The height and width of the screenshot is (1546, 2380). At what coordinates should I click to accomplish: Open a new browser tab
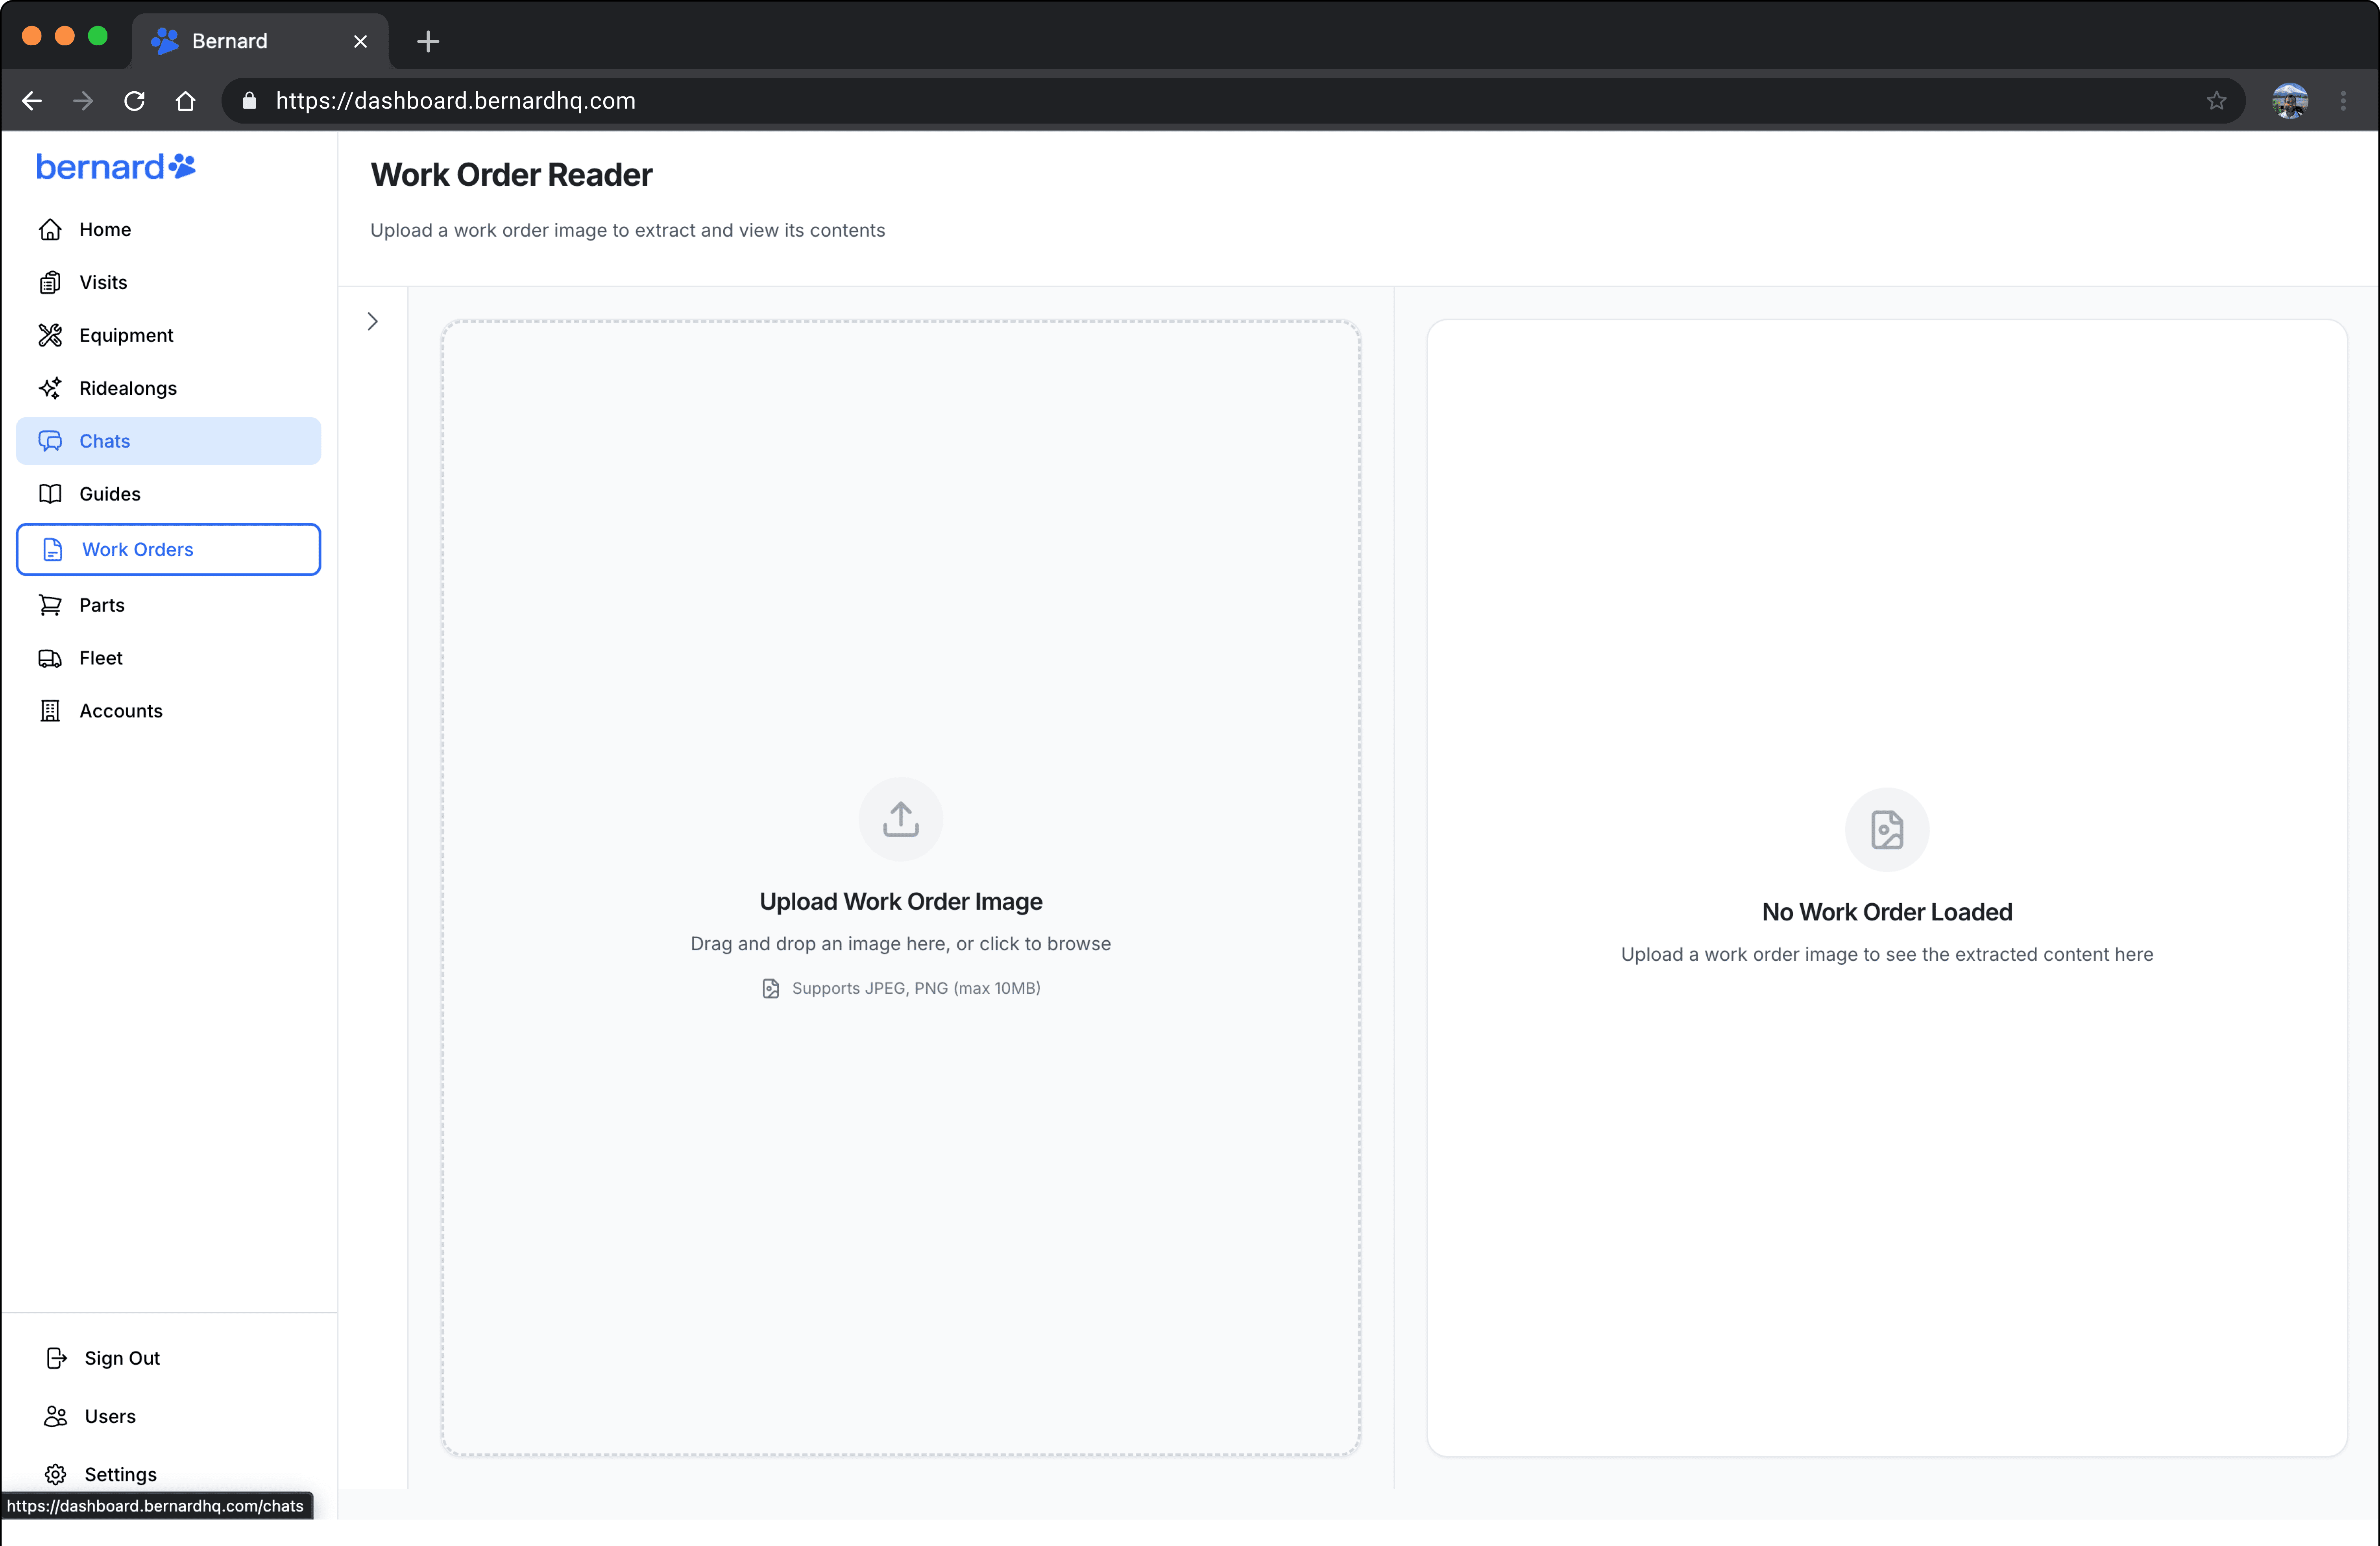coord(428,41)
